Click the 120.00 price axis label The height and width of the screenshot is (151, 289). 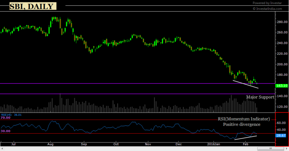point(282,107)
